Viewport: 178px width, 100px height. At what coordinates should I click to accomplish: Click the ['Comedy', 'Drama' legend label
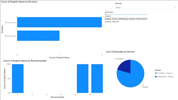click(x=165, y=73)
